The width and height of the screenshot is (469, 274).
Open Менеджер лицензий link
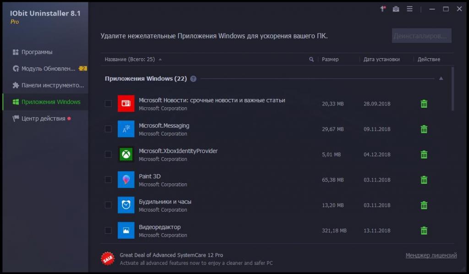point(431,256)
